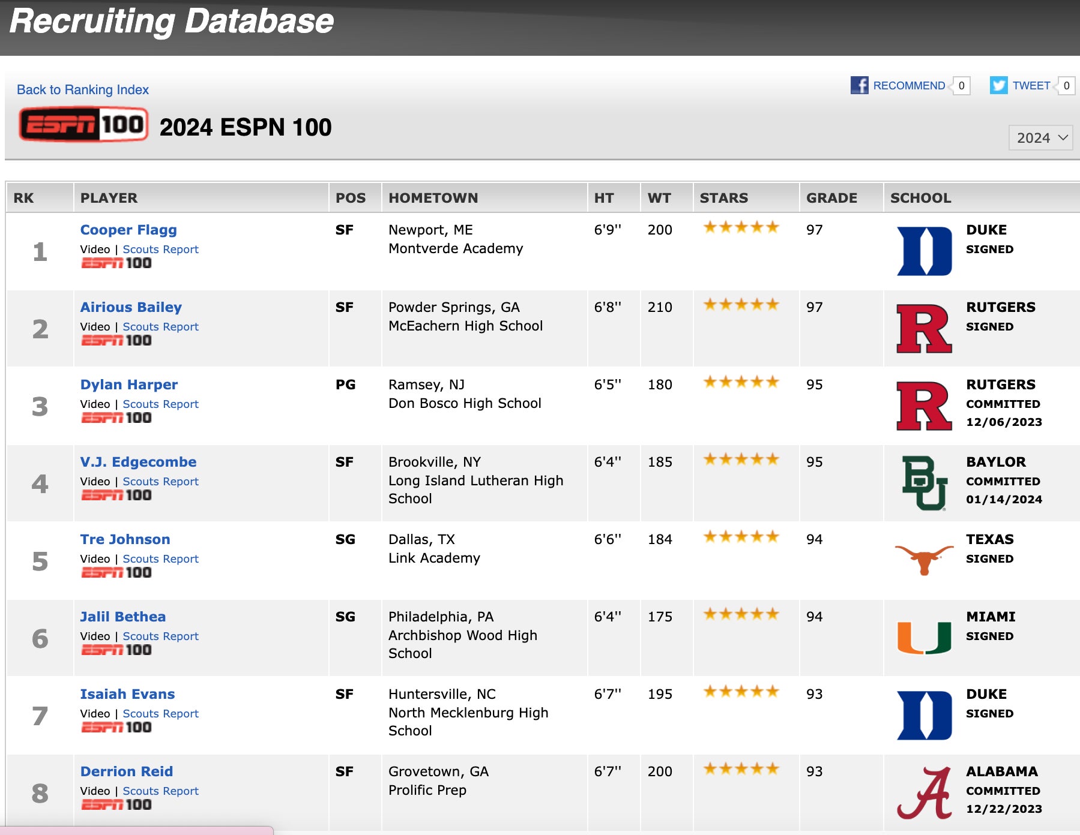This screenshot has height=835, width=1080.
Task: Open Scouts Report for Tre Johnson
Action: 160,559
